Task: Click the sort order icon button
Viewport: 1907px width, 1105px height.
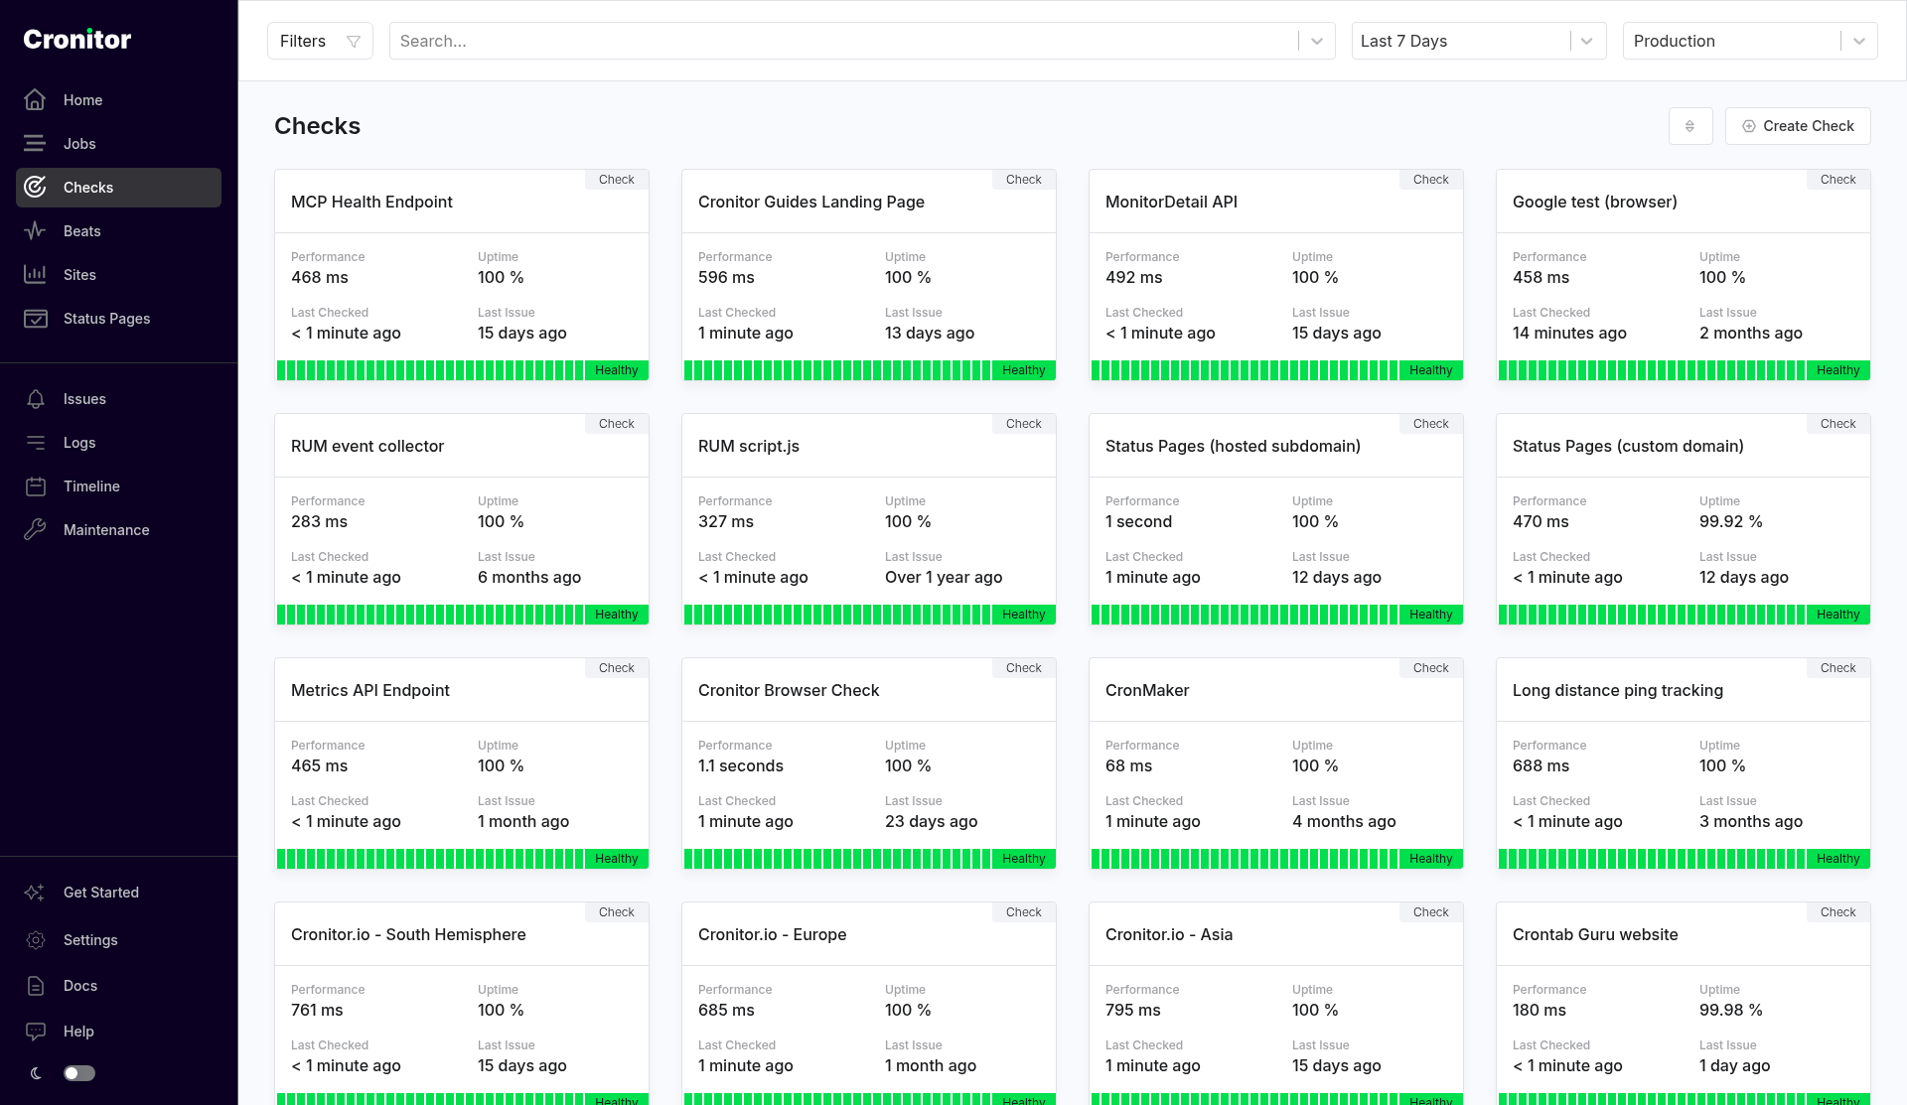Action: pyautogui.click(x=1690, y=126)
